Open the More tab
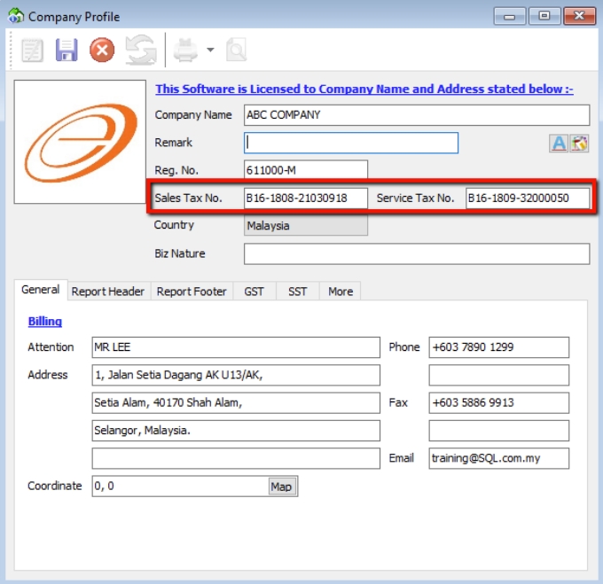603x584 pixels. point(341,292)
